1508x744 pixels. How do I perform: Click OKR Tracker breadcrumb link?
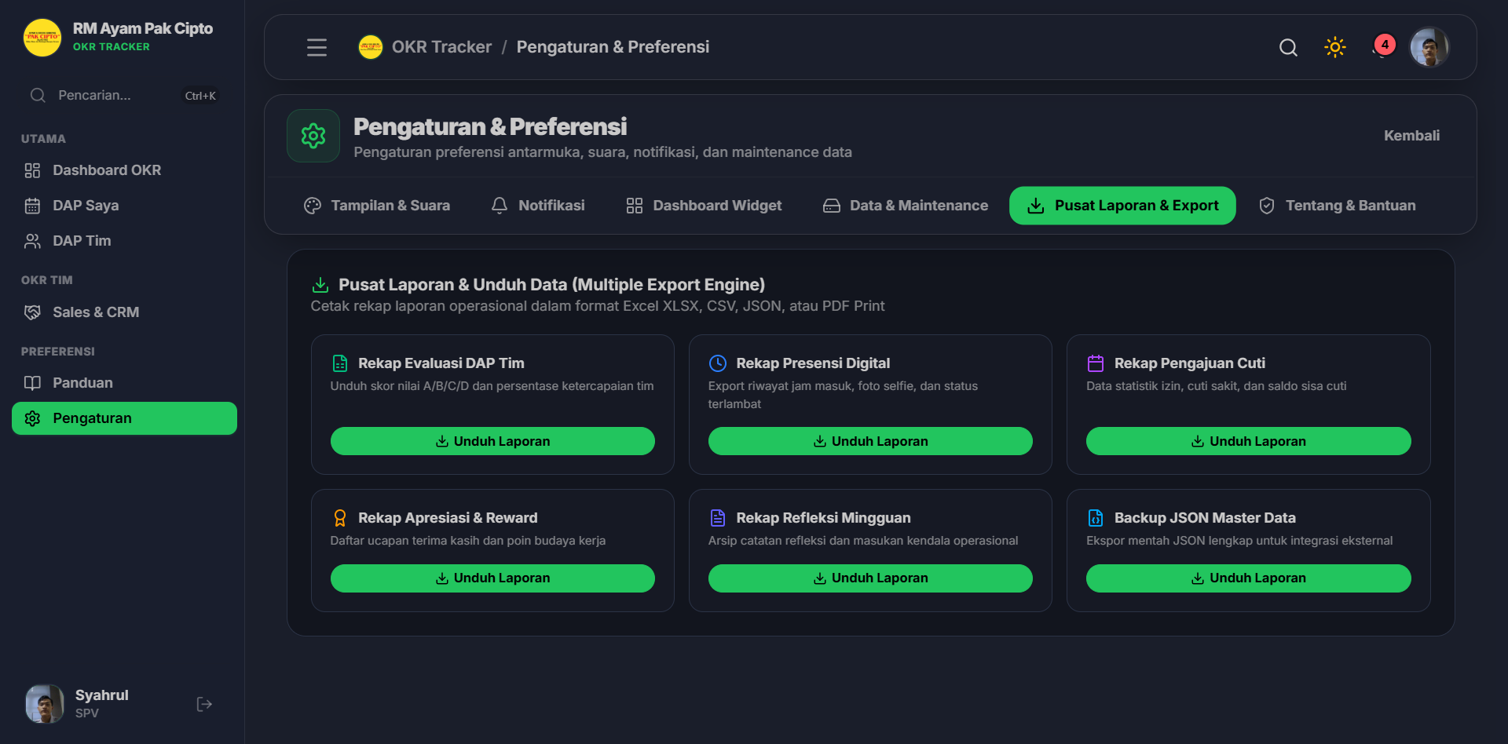pyautogui.click(x=441, y=47)
